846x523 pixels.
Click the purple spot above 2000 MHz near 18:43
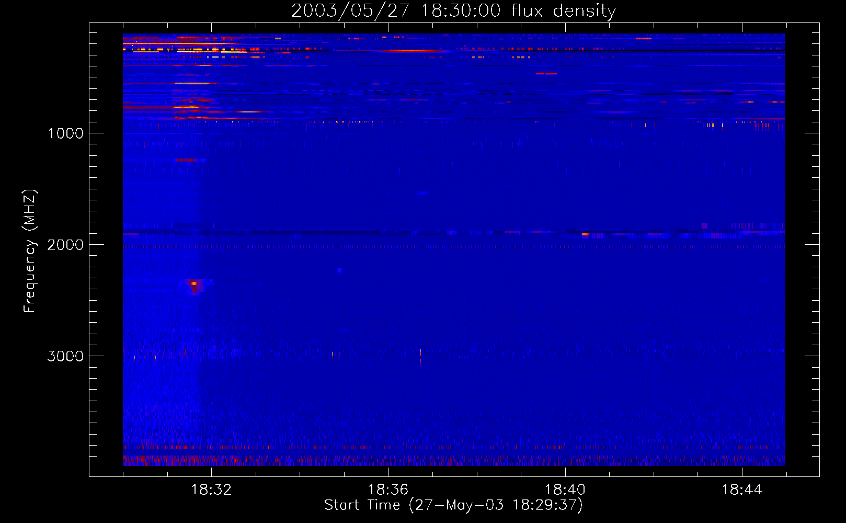point(704,225)
